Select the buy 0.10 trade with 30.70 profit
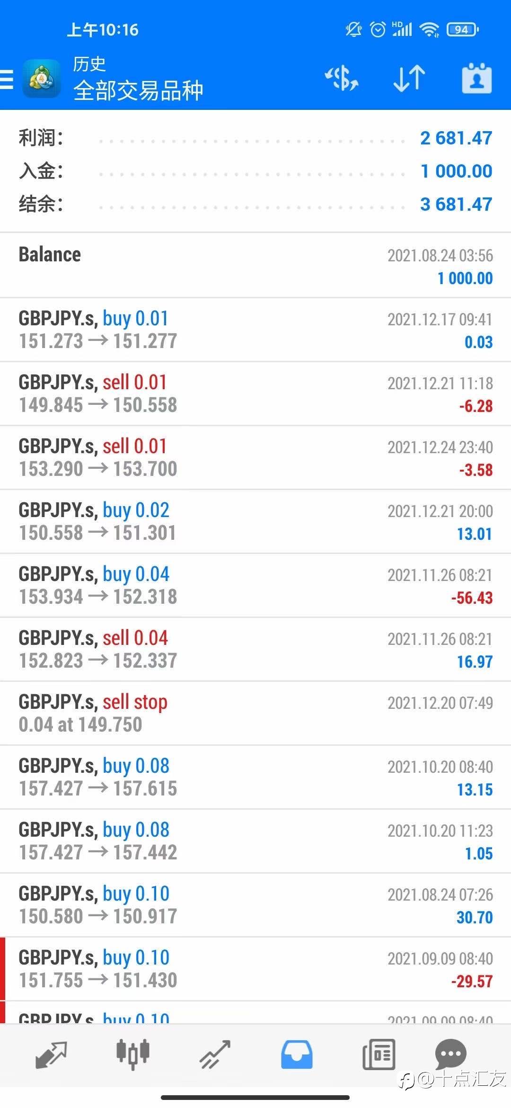The height and width of the screenshot is (1108, 511). [x=255, y=905]
